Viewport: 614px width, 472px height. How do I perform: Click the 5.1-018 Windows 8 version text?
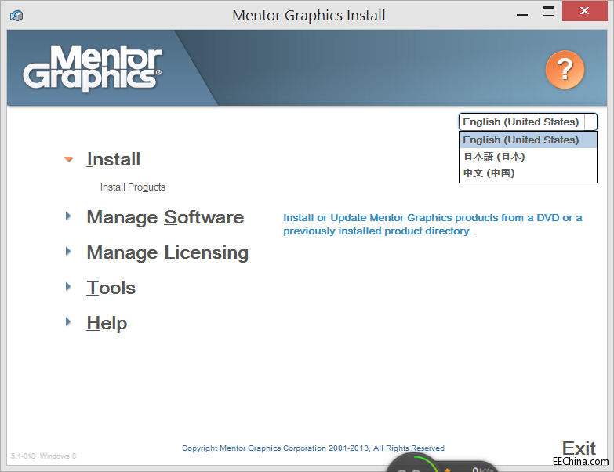pyautogui.click(x=43, y=456)
